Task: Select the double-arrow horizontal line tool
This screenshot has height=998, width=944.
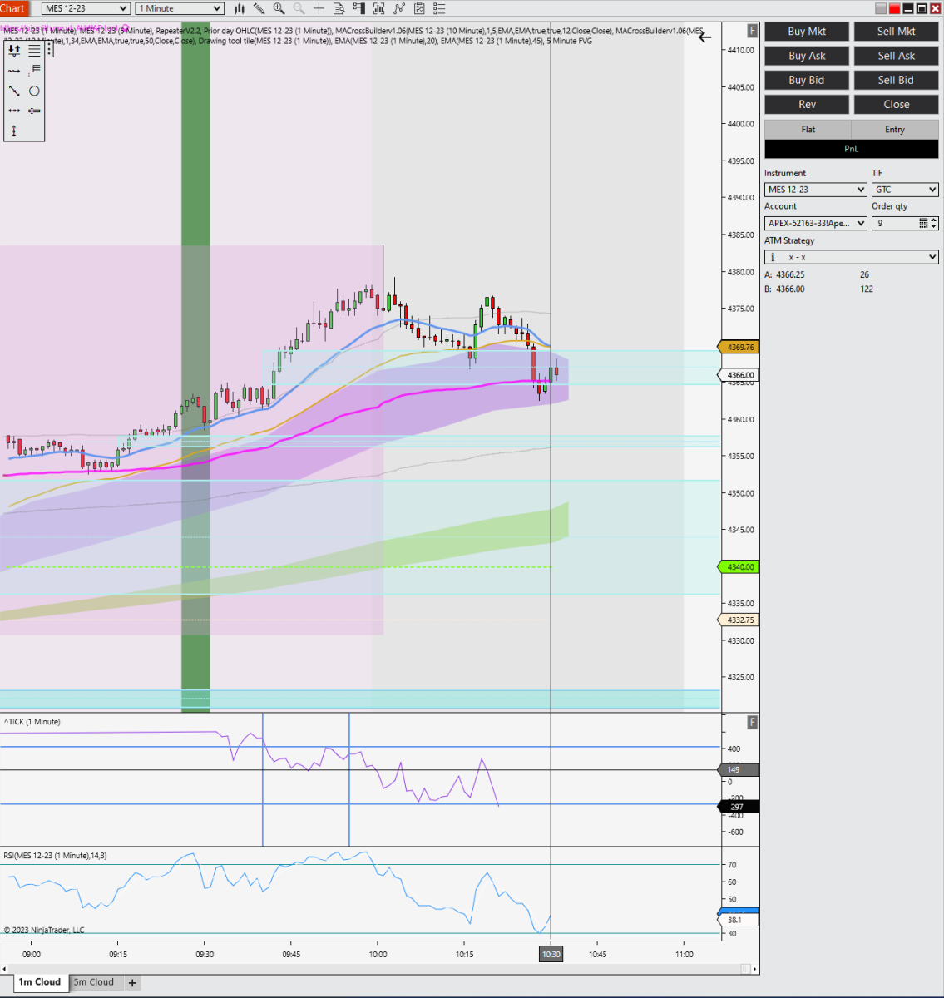Action: point(14,111)
